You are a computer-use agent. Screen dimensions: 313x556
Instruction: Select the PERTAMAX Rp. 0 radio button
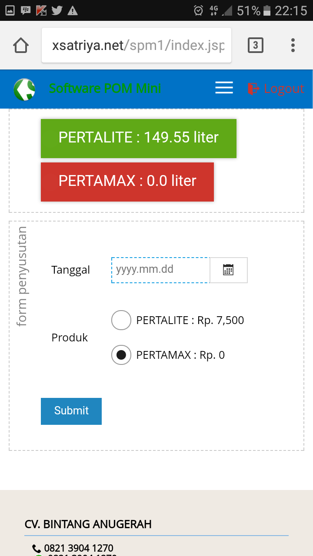[121, 355]
